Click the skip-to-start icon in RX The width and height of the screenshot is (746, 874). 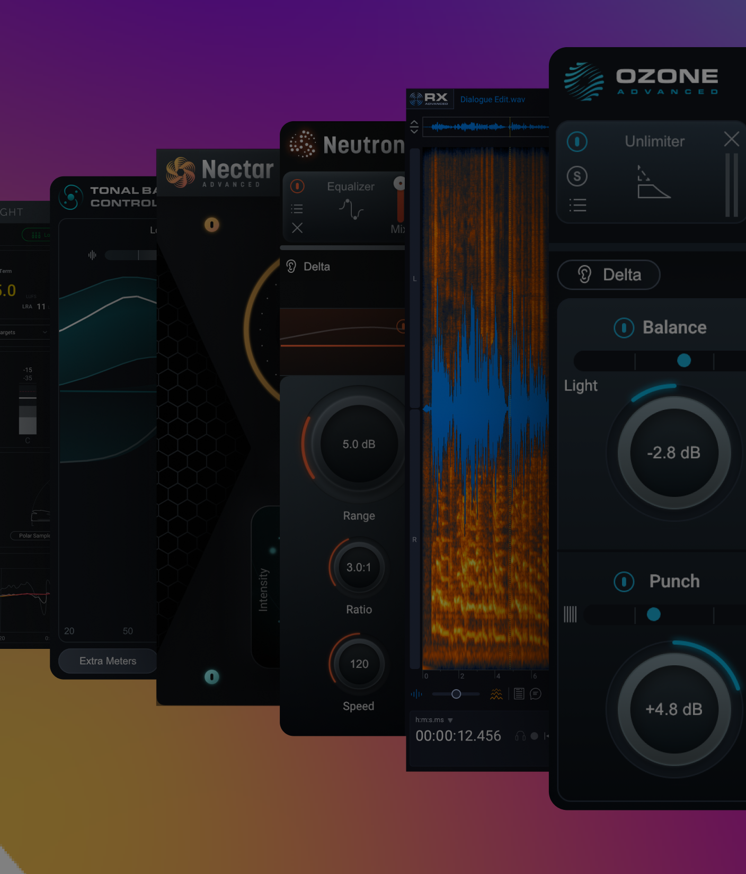546,736
